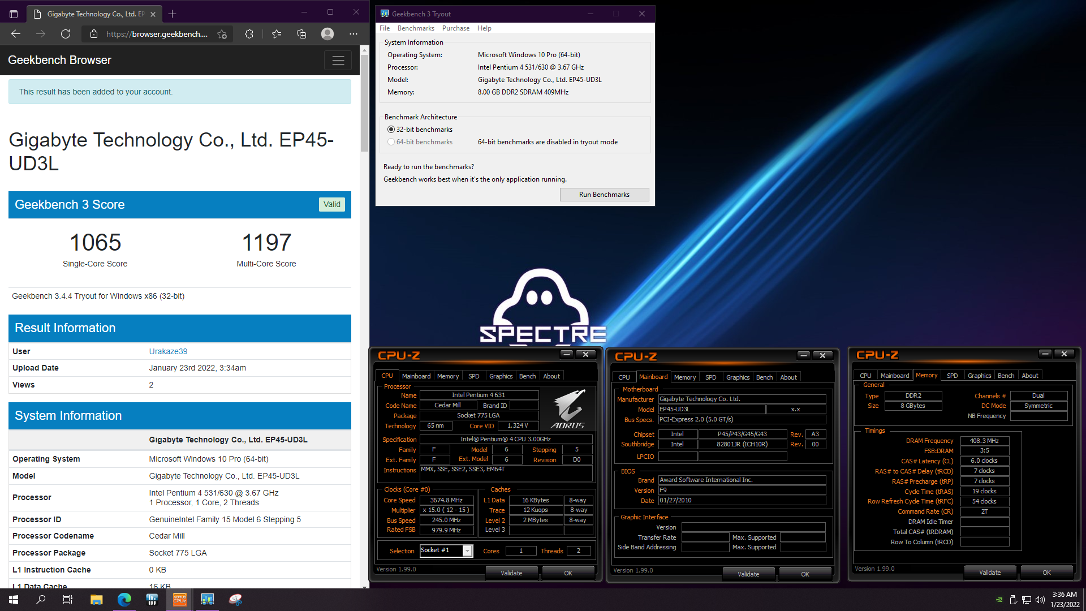The width and height of the screenshot is (1086, 611).
Task: Click the browser forward arrow
Action: coord(41,34)
